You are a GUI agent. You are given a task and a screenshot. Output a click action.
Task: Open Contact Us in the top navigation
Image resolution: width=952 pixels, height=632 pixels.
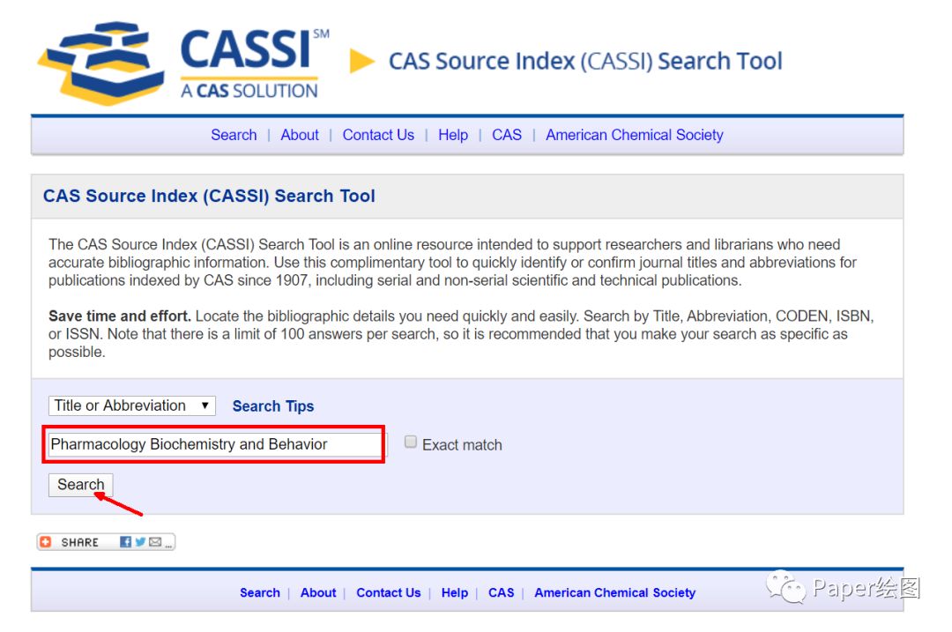pos(378,135)
